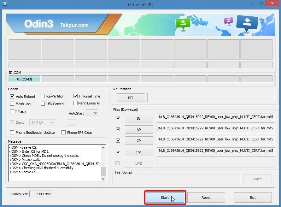Image resolution: width=281 pixels, height=207 pixels.
Task: Uncheck F. Reset Time option
Action: (x=75, y=96)
